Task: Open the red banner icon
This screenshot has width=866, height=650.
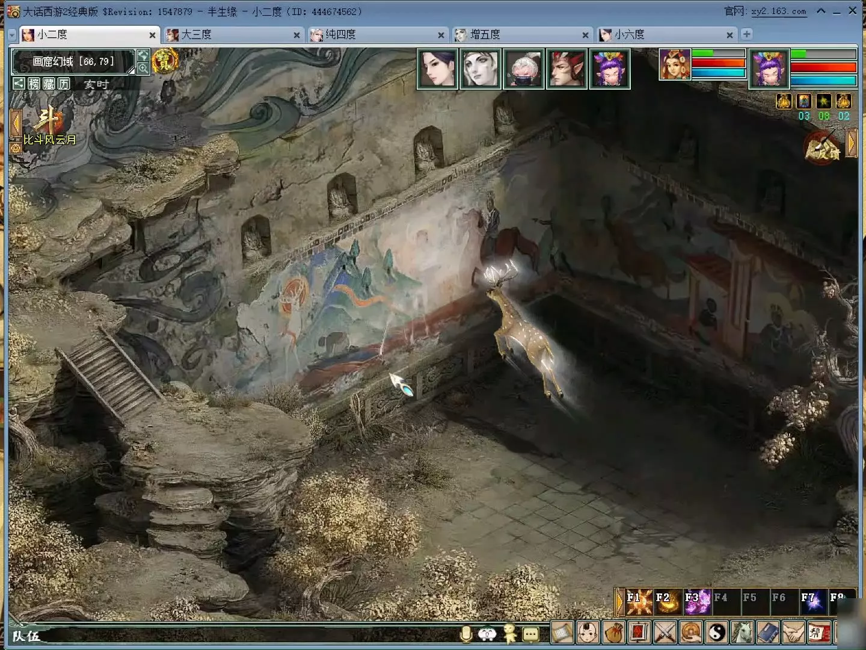Action: coord(639,633)
